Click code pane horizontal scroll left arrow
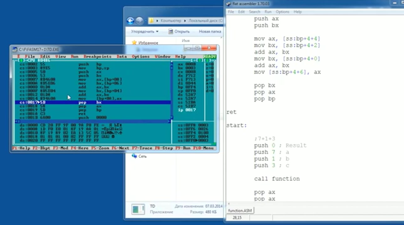 click(x=17, y=121)
